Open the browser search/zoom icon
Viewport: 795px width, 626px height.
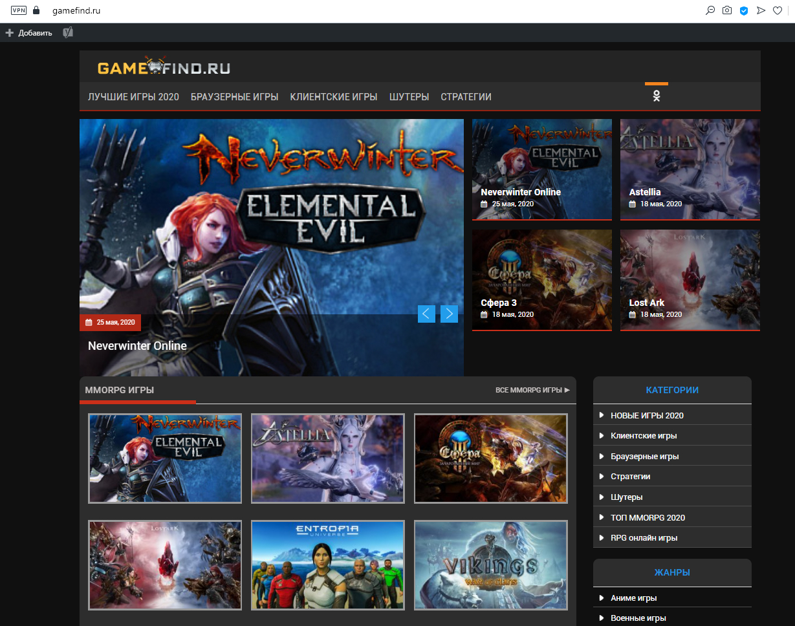click(710, 10)
